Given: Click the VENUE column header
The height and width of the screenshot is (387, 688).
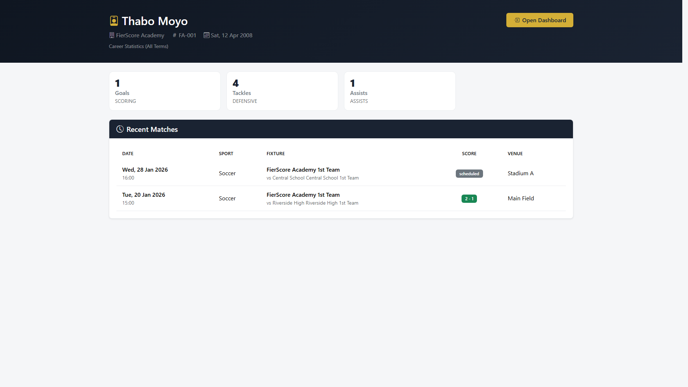Looking at the screenshot, I should (515, 153).
